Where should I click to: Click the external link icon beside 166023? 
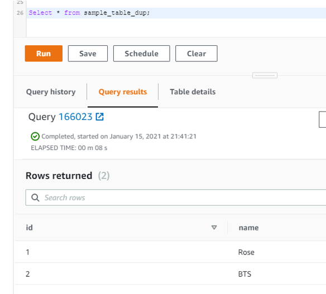pos(99,117)
